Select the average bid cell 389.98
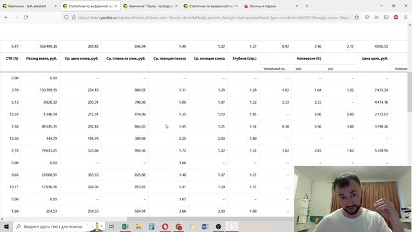This screenshot has height=232, width=412. [140, 139]
